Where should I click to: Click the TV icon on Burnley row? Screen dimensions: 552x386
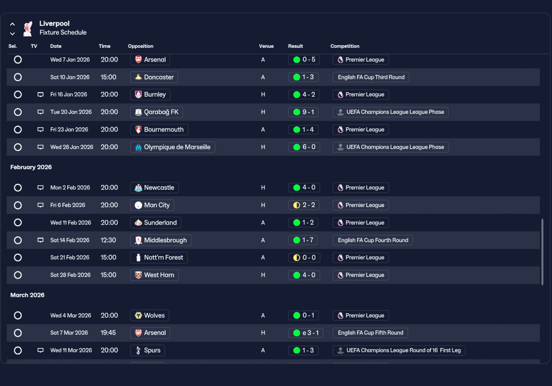[x=41, y=94]
